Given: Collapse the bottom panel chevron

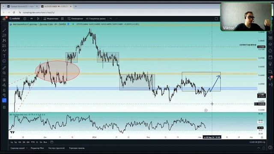Looking at the screenshot, I should tap(259, 148).
